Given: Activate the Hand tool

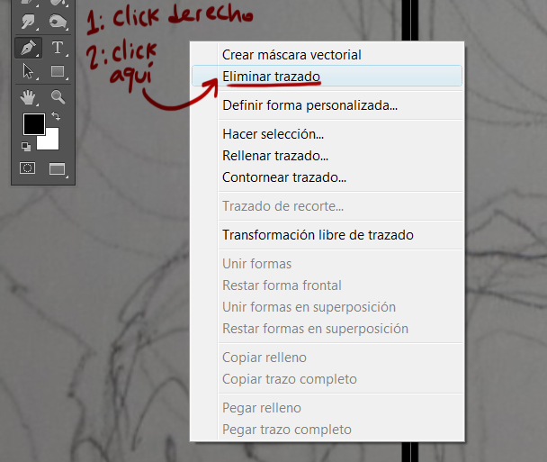Looking at the screenshot, I should point(28,97).
